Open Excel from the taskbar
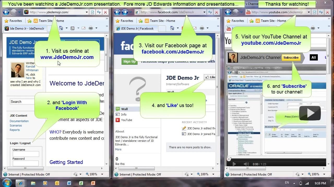 (81, 183)
